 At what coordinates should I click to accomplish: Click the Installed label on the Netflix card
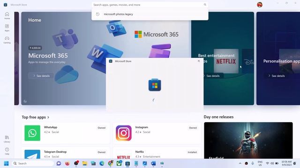pos(192,152)
